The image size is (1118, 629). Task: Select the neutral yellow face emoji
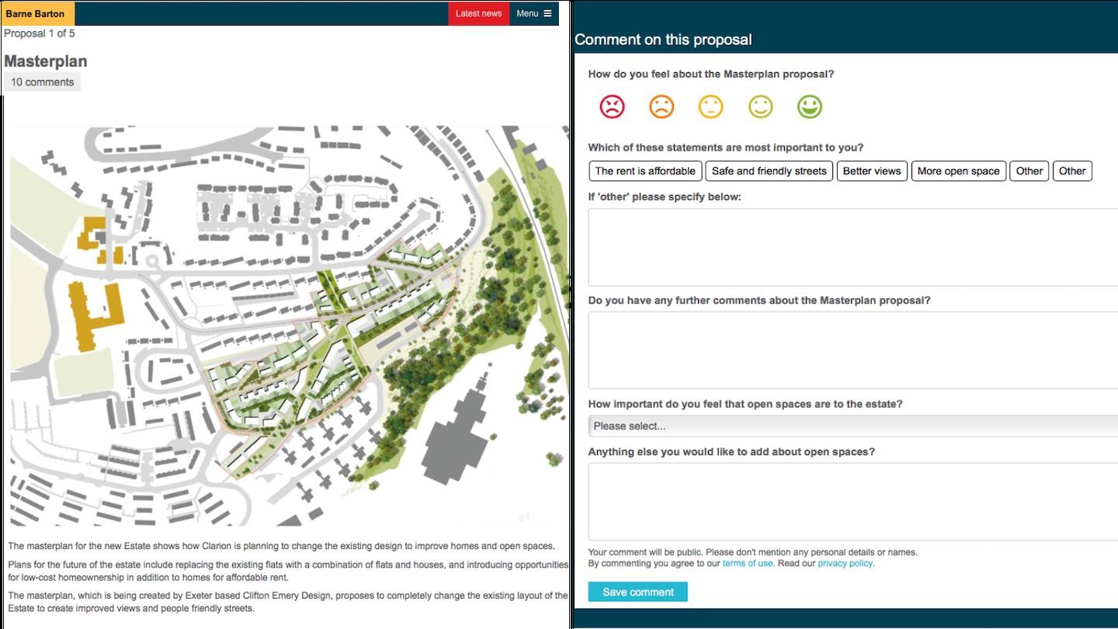point(710,107)
